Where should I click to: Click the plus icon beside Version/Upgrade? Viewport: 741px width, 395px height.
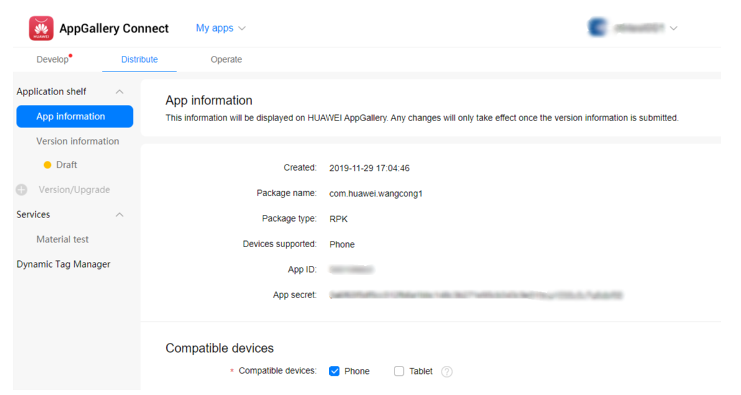pos(21,190)
